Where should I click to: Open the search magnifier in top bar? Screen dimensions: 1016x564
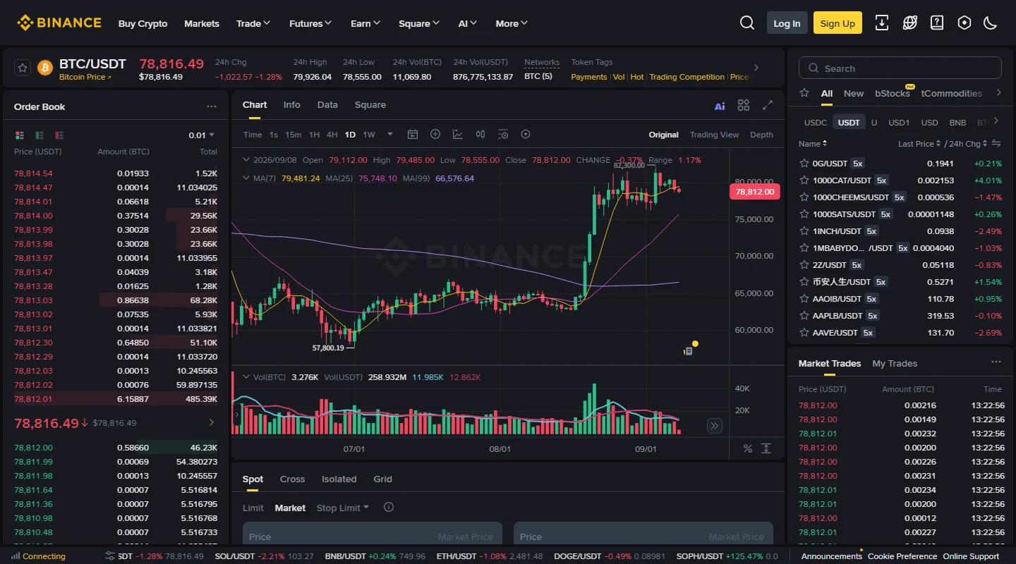tap(747, 23)
